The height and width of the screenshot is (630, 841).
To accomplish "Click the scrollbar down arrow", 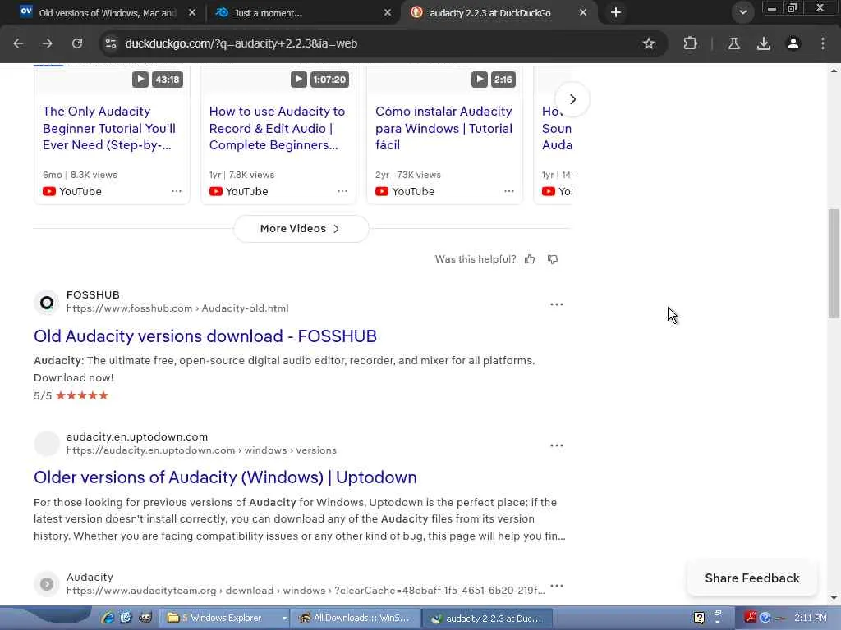I will 834,598.
